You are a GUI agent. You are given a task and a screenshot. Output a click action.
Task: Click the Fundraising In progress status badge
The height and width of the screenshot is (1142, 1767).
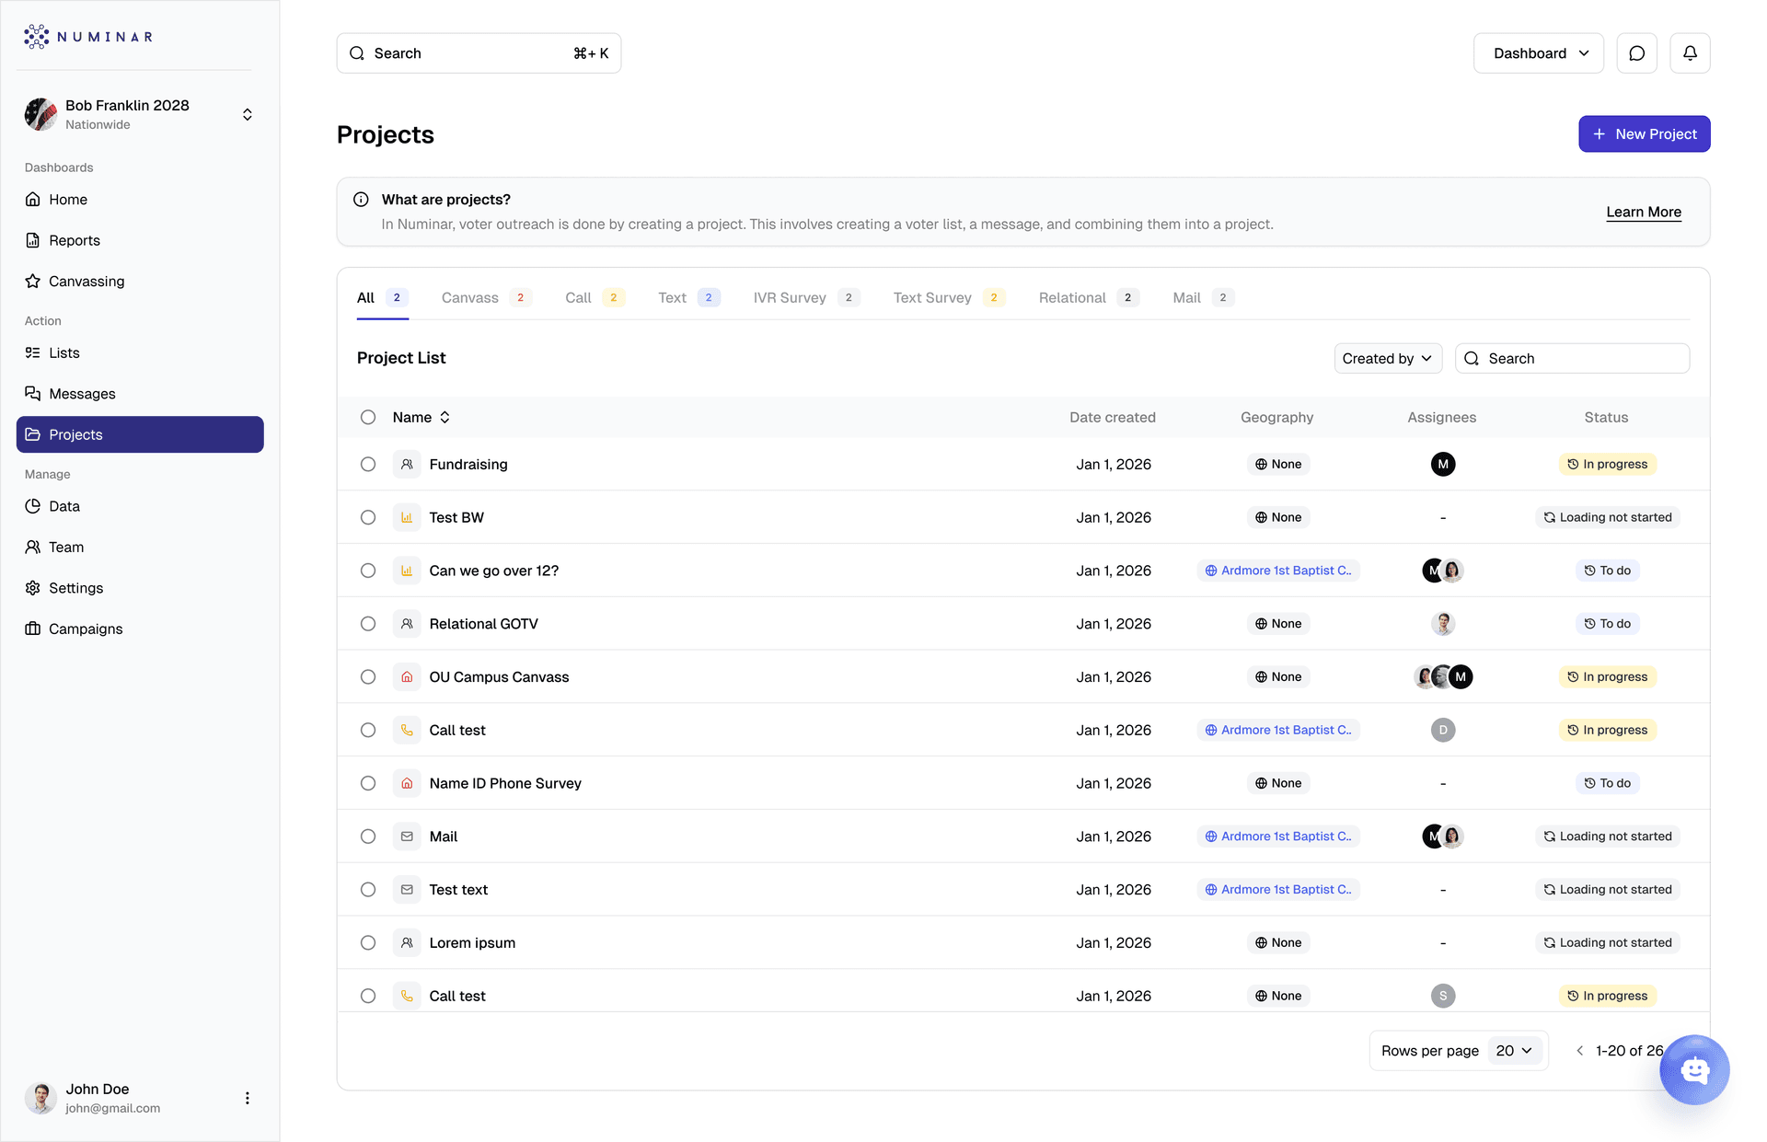[x=1606, y=465]
